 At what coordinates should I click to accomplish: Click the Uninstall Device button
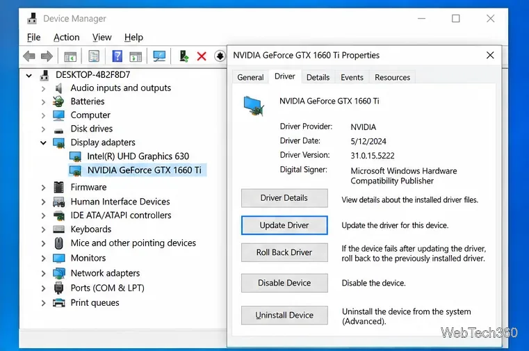pos(284,316)
